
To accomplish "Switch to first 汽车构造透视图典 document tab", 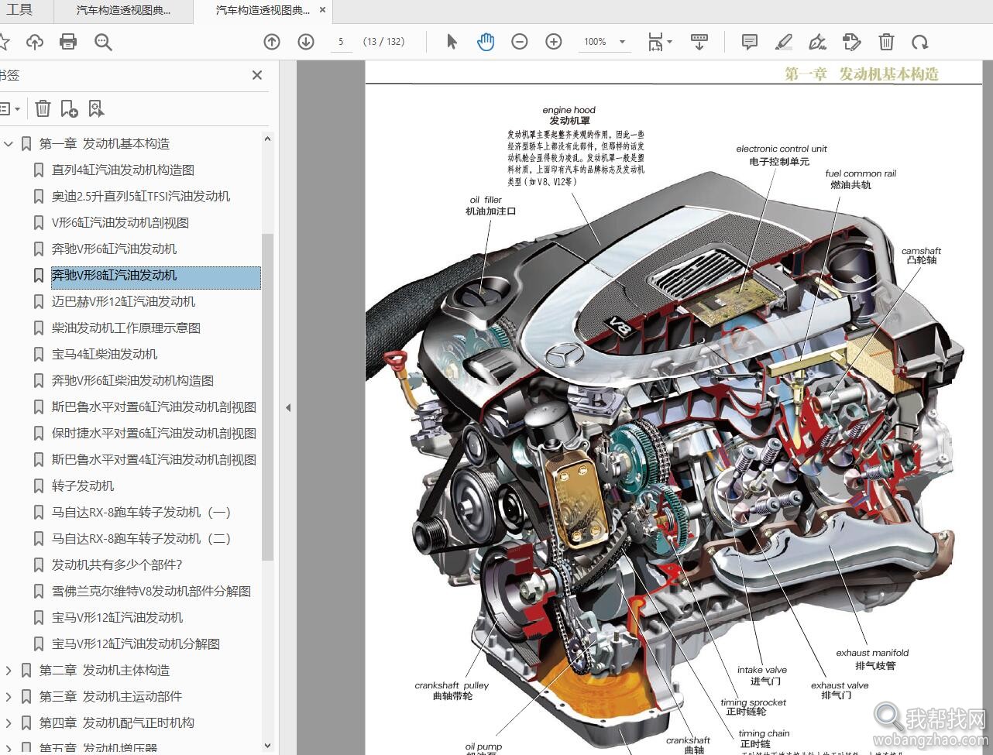I will tap(123, 11).
